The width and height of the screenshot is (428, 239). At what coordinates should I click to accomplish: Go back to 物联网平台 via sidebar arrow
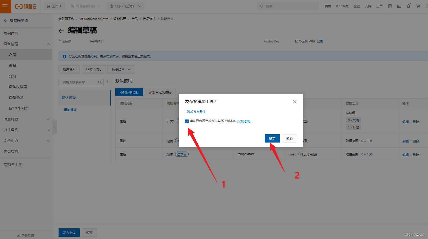click(x=6, y=20)
